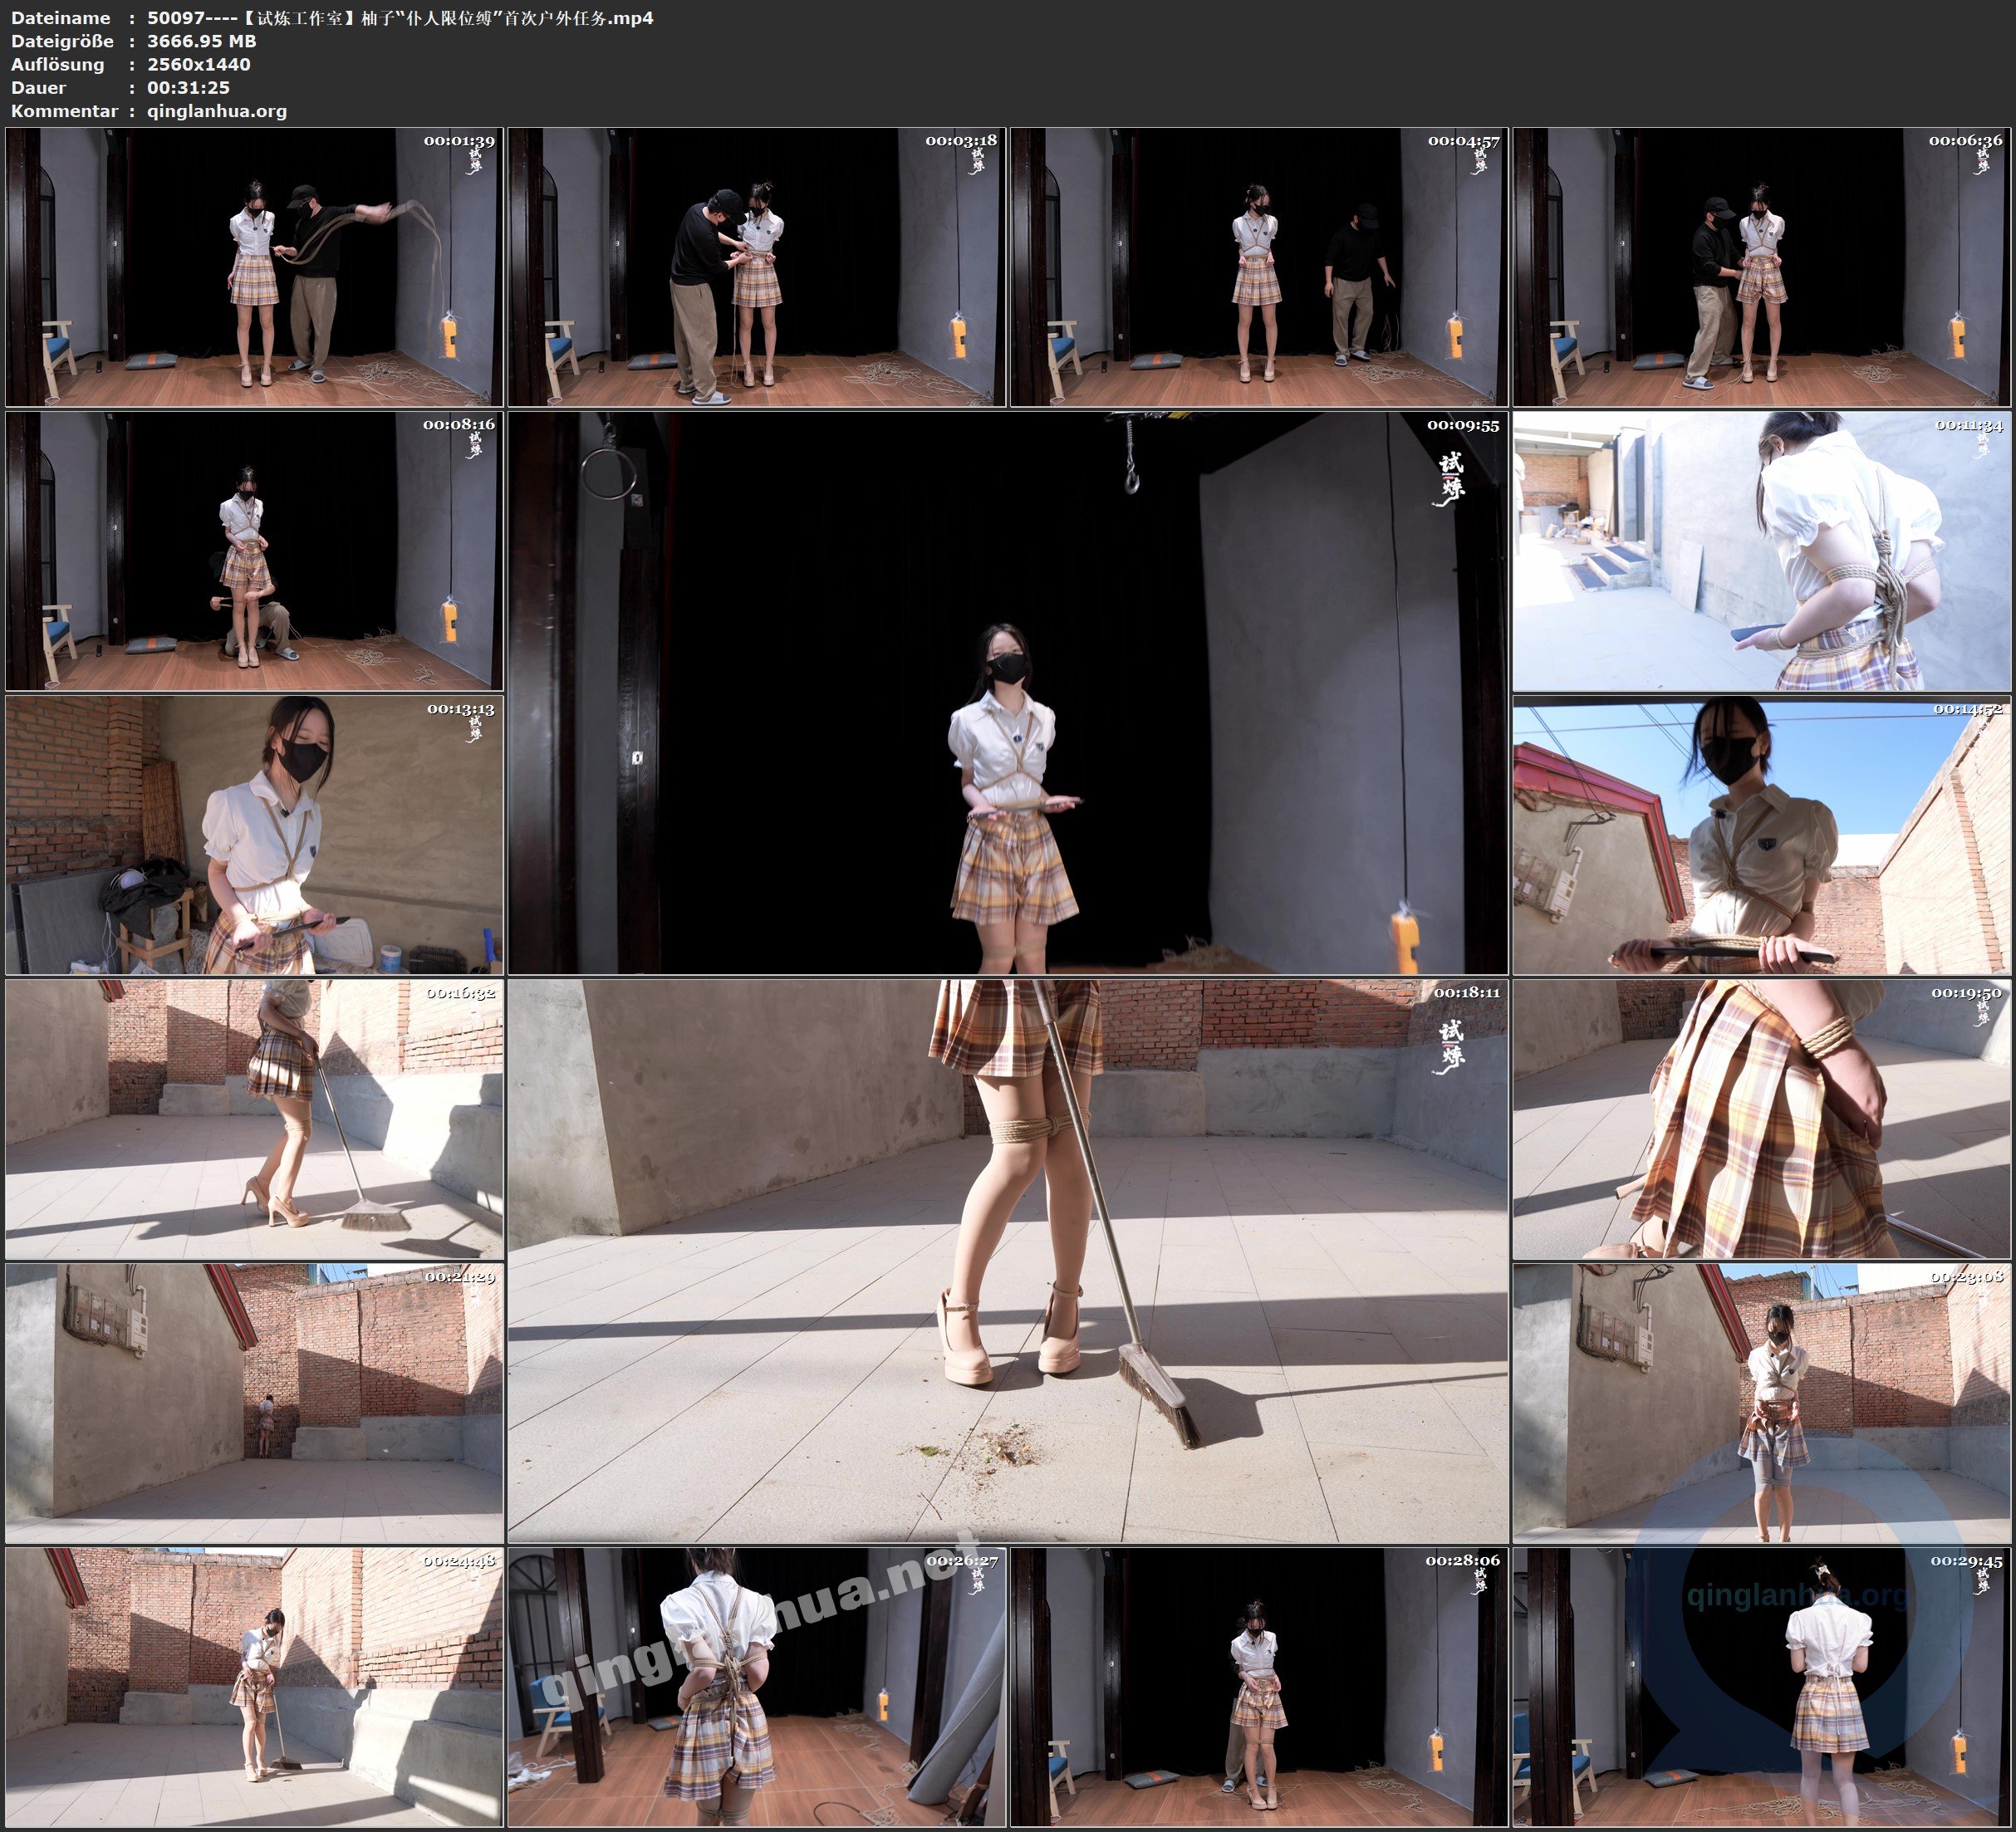
Task: Open the thumbnail marked 00:04:57
Action: [1258, 267]
